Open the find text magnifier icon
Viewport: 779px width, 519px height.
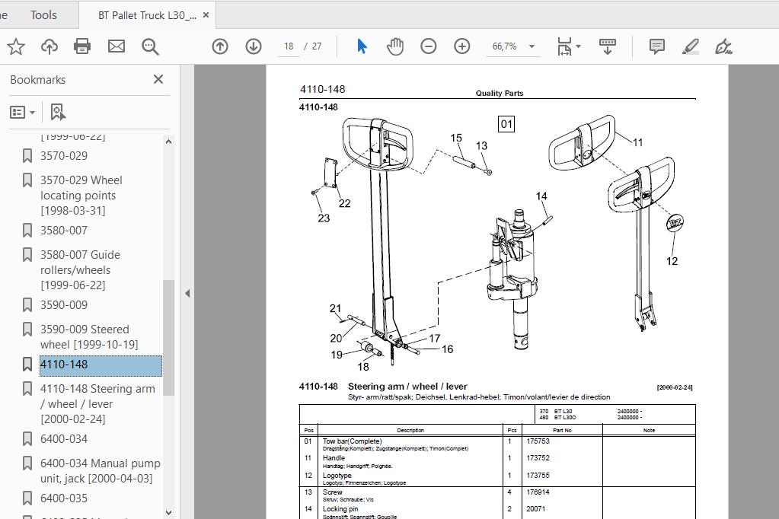150,46
